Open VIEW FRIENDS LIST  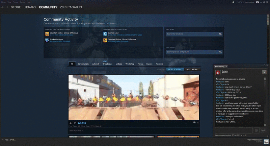click(x=255, y=140)
